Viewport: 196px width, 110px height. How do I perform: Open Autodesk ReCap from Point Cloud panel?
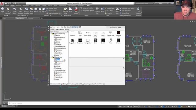pos(65,10)
